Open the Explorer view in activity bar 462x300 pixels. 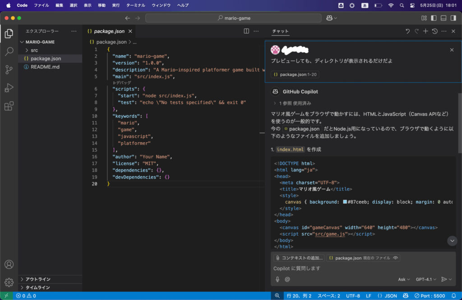point(9,33)
